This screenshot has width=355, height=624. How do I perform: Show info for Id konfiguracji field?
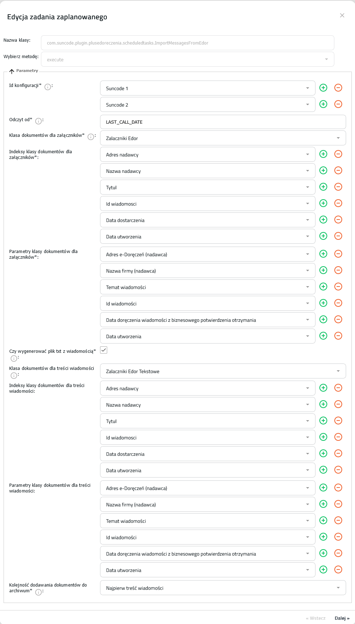48,87
